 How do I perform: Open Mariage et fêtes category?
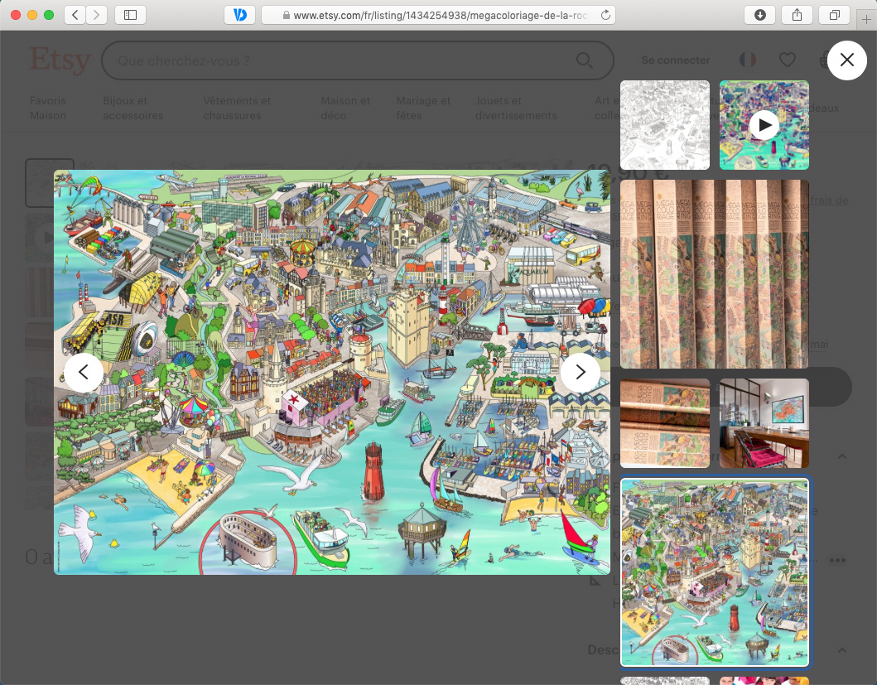(423, 108)
